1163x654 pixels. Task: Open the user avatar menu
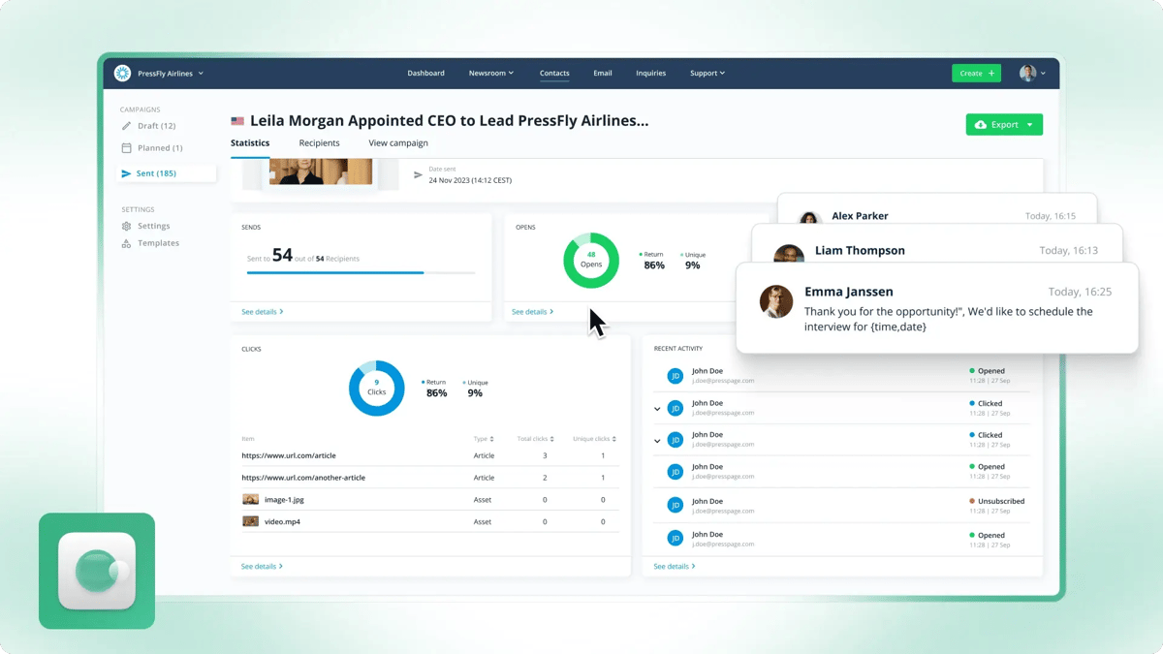pyautogui.click(x=1032, y=73)
